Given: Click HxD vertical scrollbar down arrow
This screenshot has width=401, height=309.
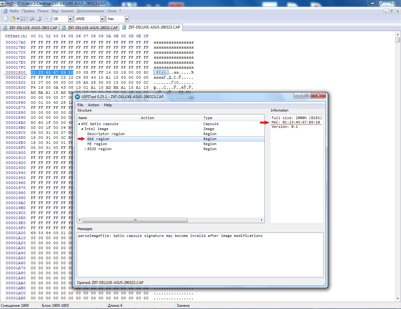Looking at the screenshot, I should 398,299.
